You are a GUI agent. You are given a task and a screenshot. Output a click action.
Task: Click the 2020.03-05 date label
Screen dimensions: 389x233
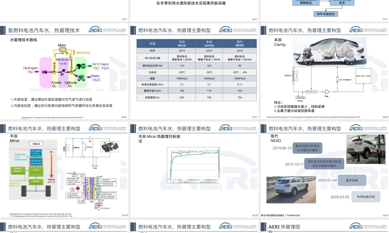point(340,197)
